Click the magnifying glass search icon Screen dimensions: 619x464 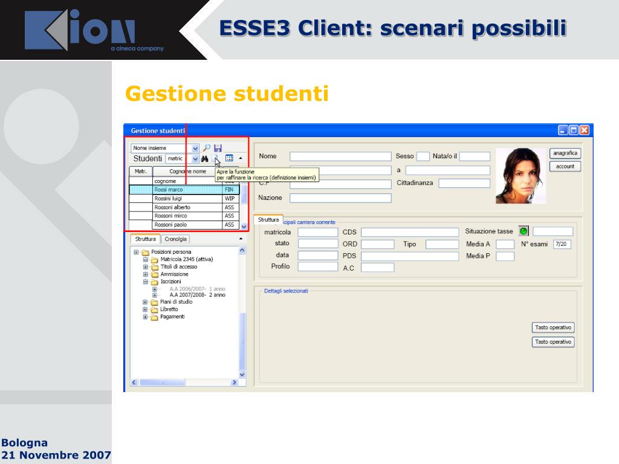pyautogui.click(x=206, y=148)
